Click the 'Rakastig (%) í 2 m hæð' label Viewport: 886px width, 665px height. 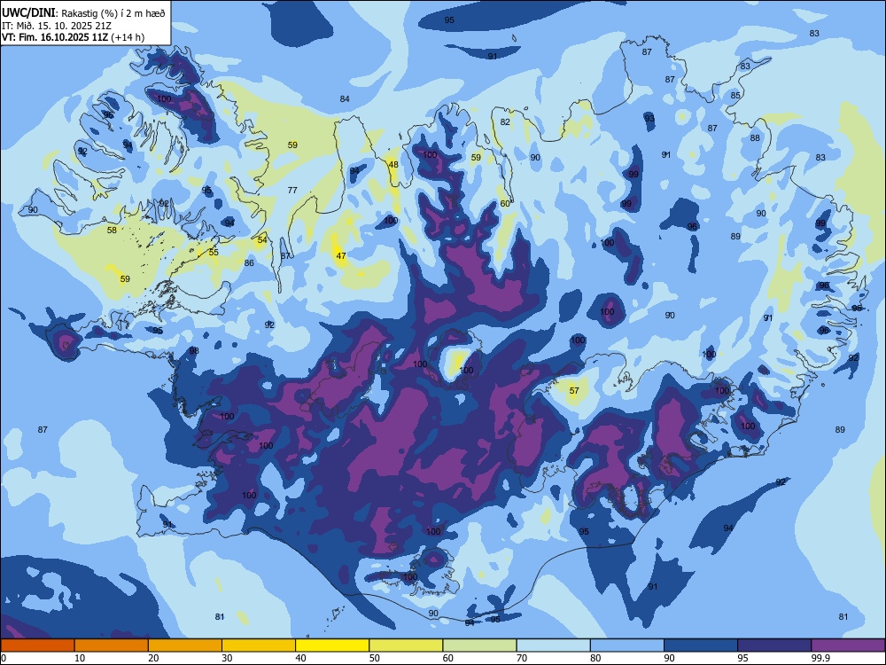tap(113, 13)
